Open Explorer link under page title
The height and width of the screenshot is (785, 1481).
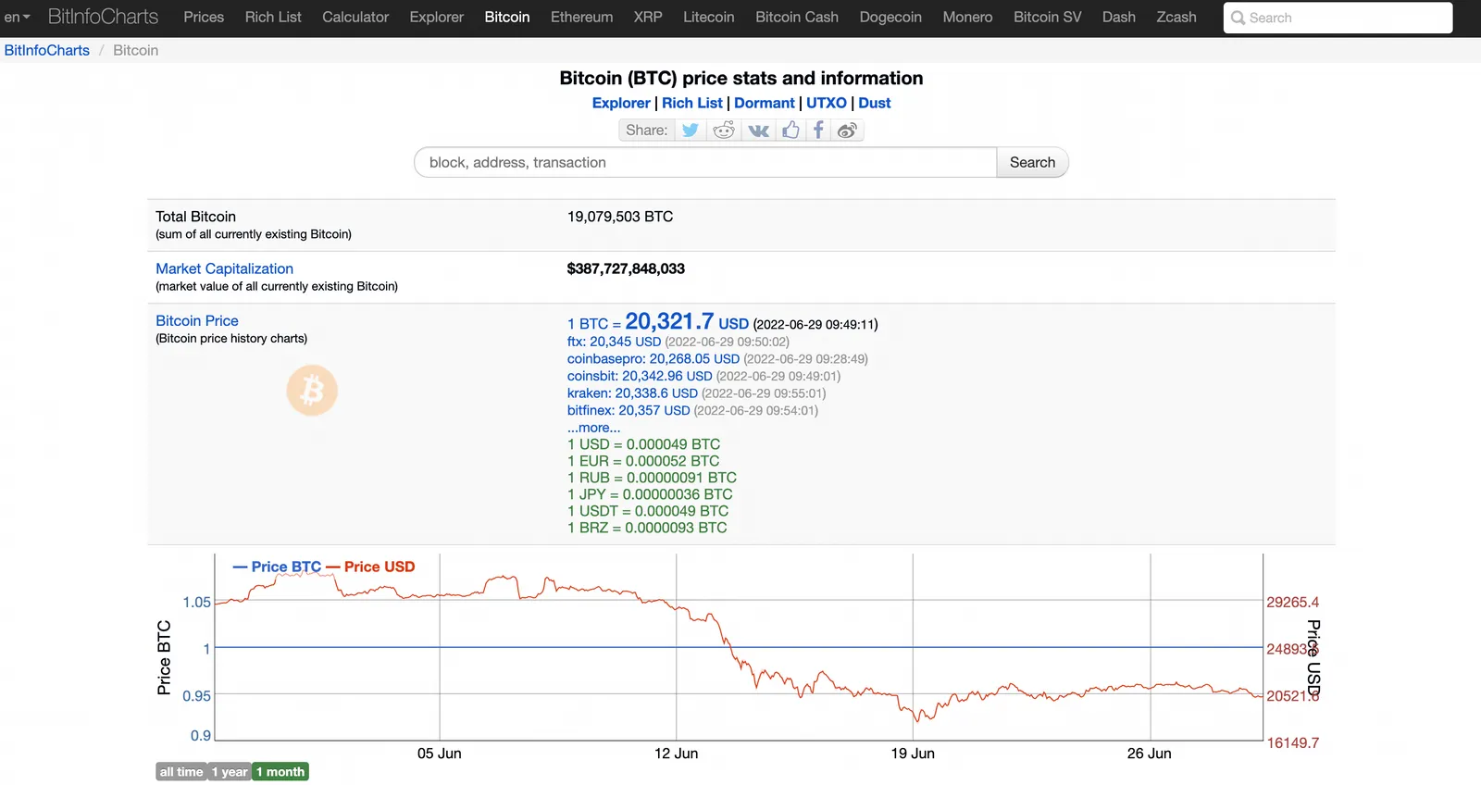(x=621, y=103)
